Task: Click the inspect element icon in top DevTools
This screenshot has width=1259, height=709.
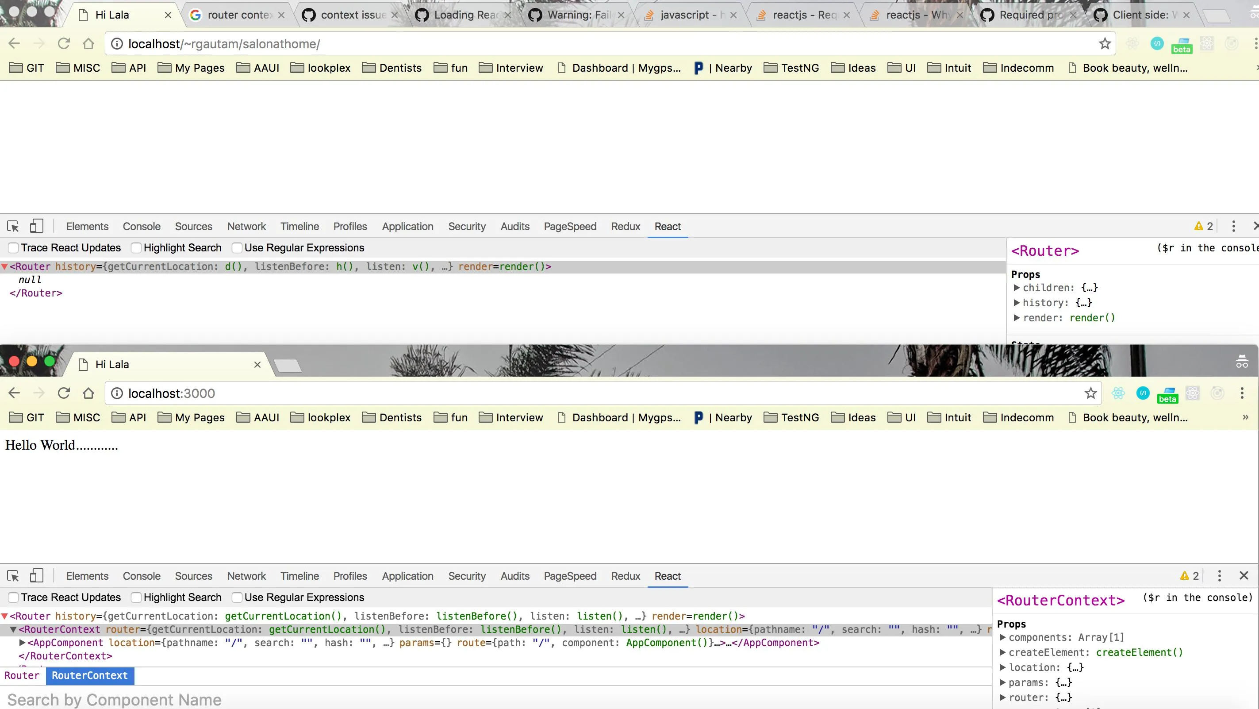Action: [13, 227]
